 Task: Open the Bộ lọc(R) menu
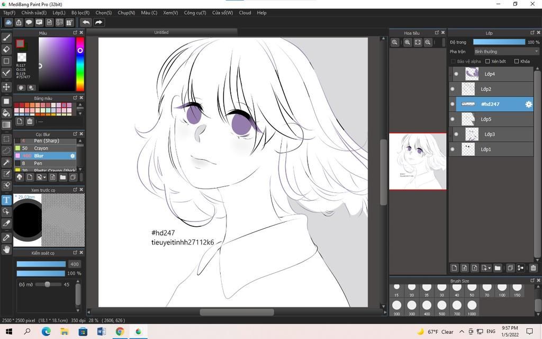80,13
